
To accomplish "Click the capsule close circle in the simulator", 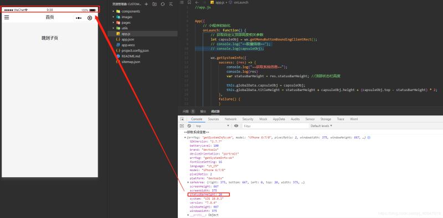I will [90, 18].
